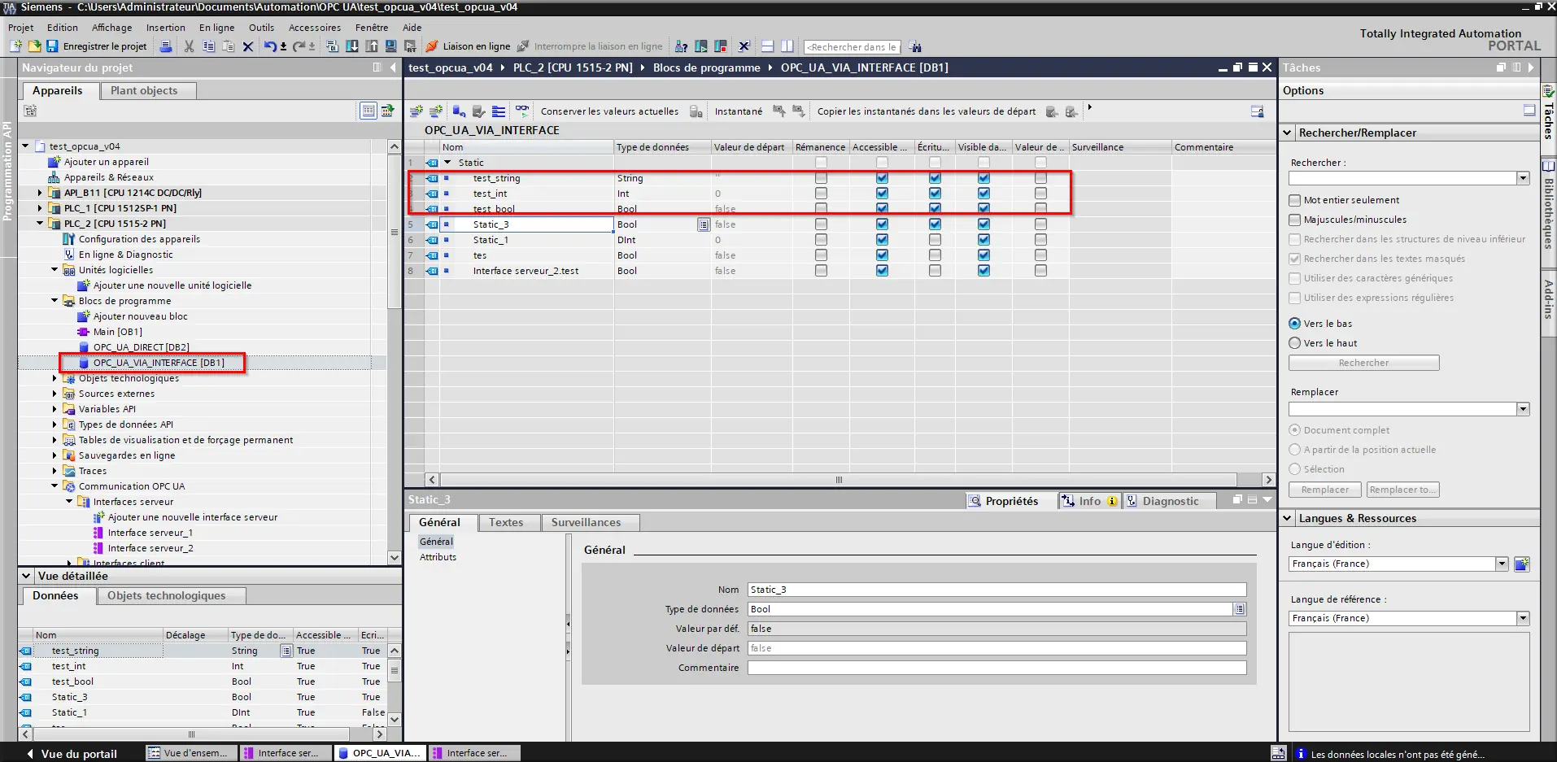Click the Rechercher button
Image resolution: width=1557 pixels, height=762 pixels.
pyautogui.click(x=1364, y=363)
